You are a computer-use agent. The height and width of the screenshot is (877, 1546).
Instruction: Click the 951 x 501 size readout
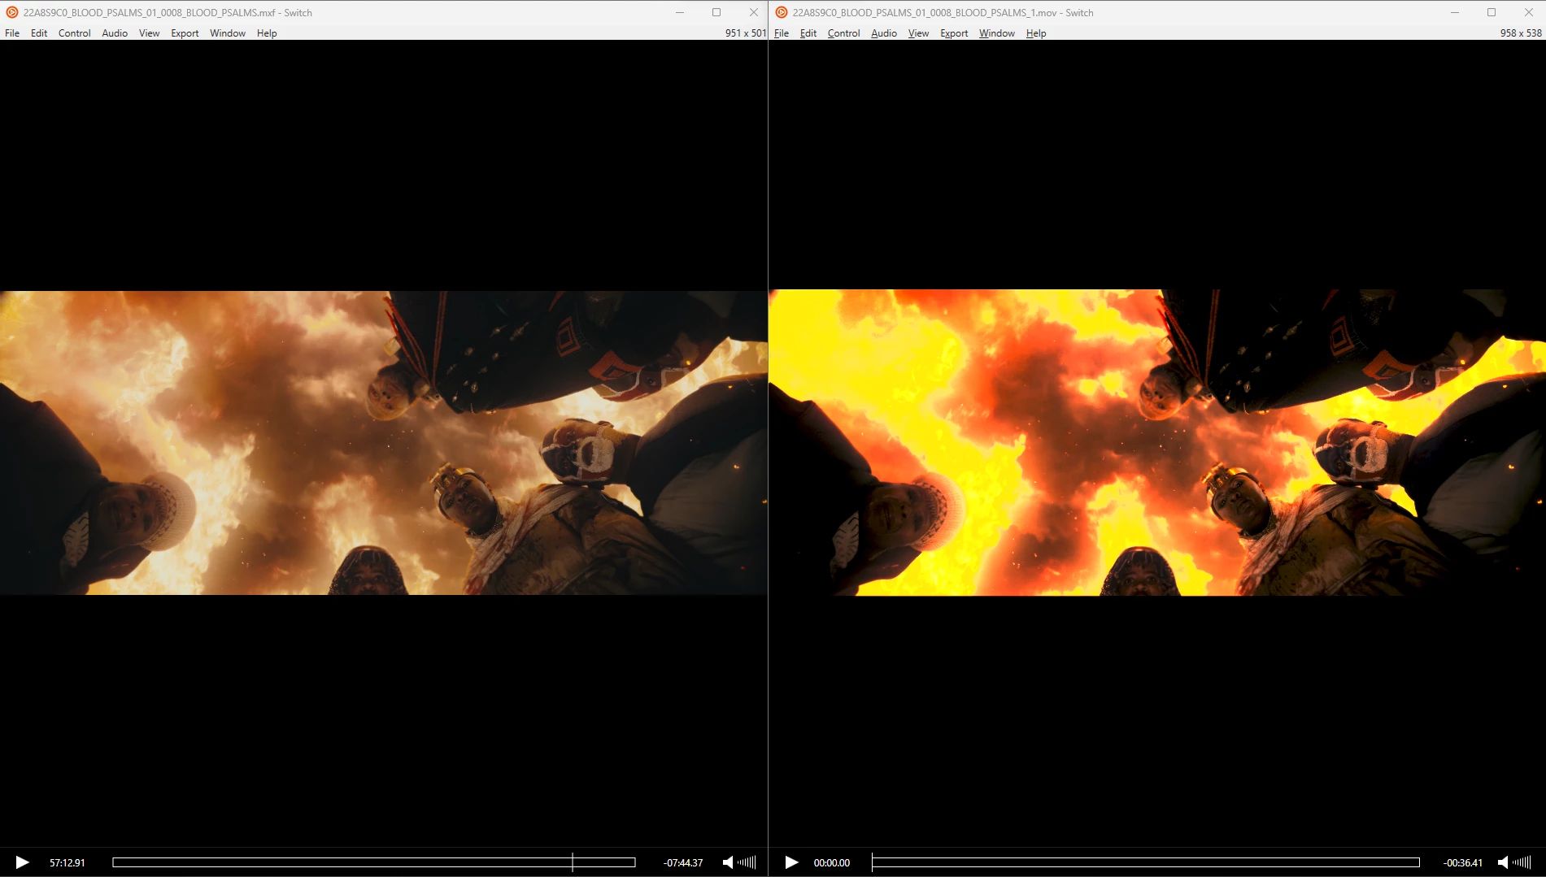pyautogui.click(x=746, y=33)
